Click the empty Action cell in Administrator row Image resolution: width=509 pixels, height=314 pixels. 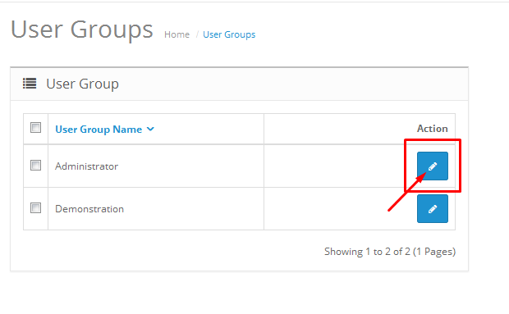(337, 166)
